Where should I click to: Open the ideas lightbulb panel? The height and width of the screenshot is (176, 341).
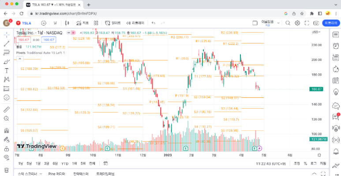(336, 92)
